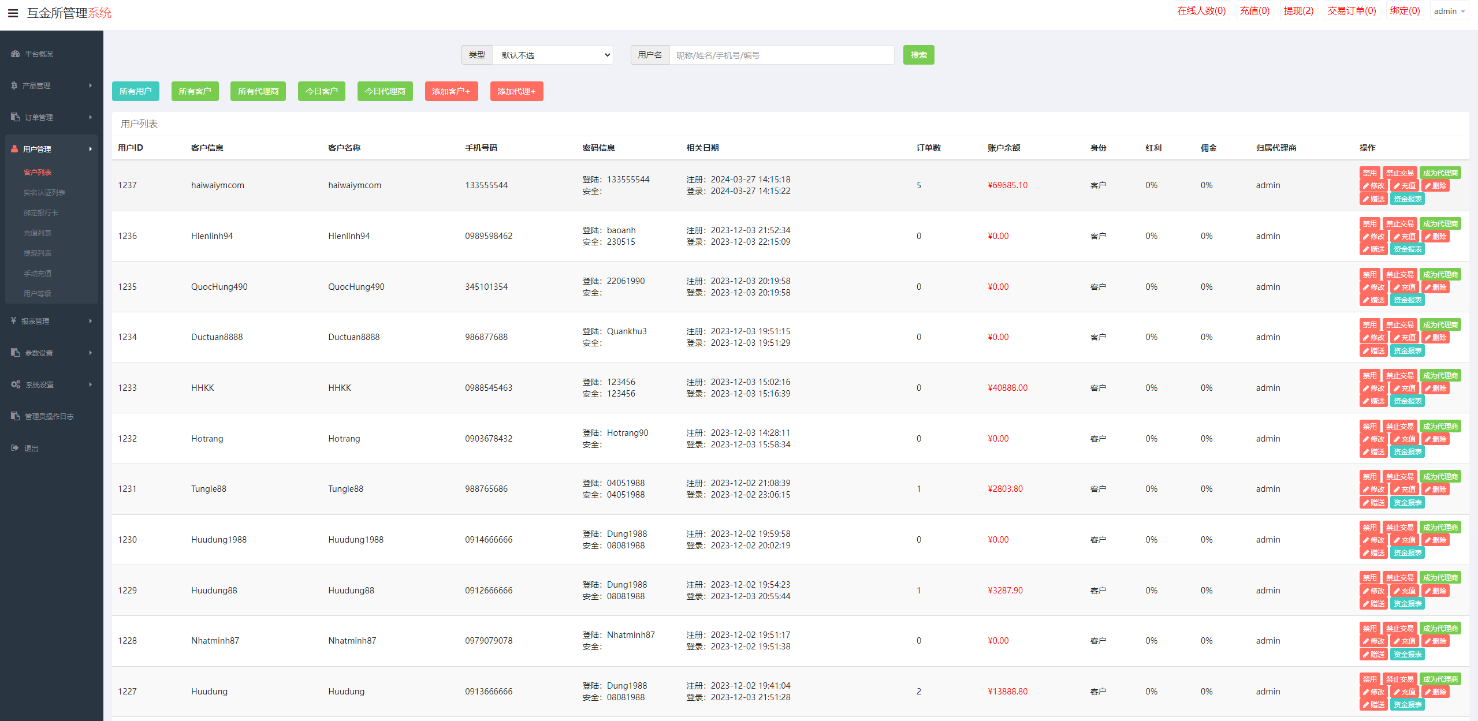1478x721 pixels.
Task: Click the 添加客户+ button
Action: tap(451, 91)
